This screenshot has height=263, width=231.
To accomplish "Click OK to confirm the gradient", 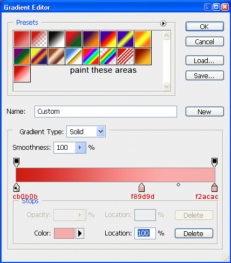I will click(x=205, y=26).
